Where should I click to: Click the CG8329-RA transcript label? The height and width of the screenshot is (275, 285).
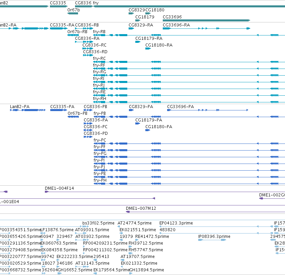pyautogui.click(x=141, y=25)
